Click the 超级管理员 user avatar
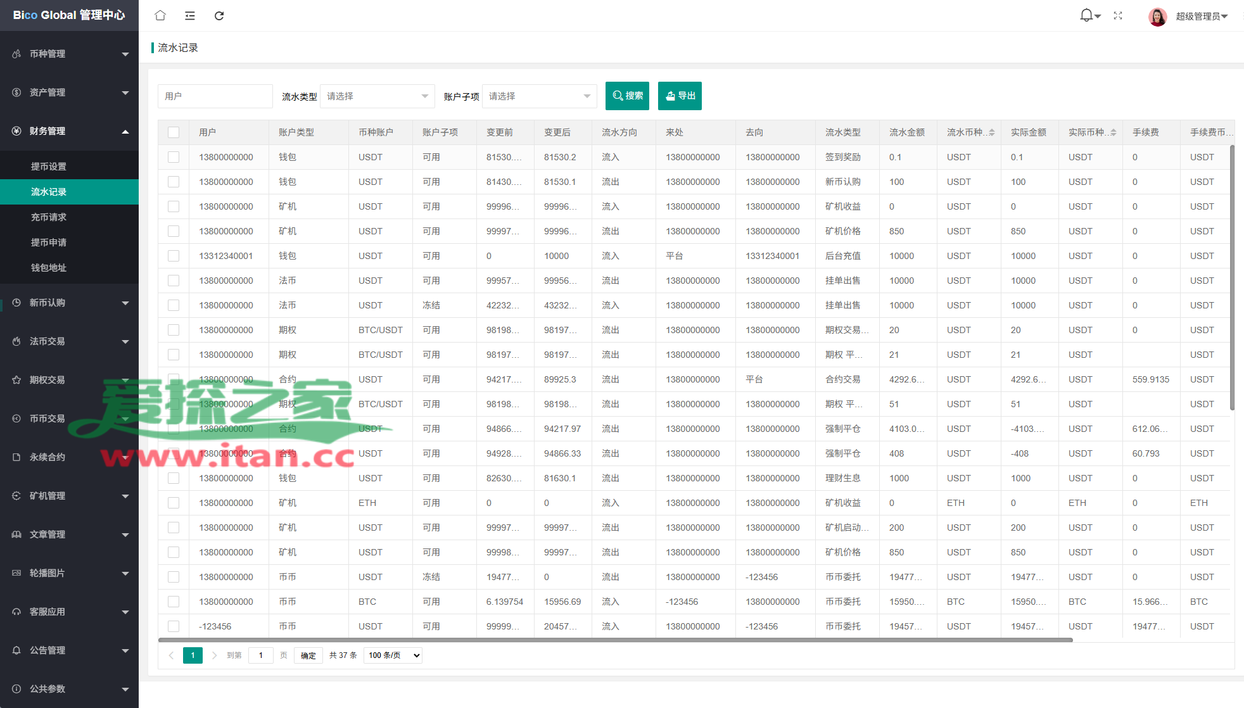This screenshot has width=1244, height=708. click(1157, 16)
